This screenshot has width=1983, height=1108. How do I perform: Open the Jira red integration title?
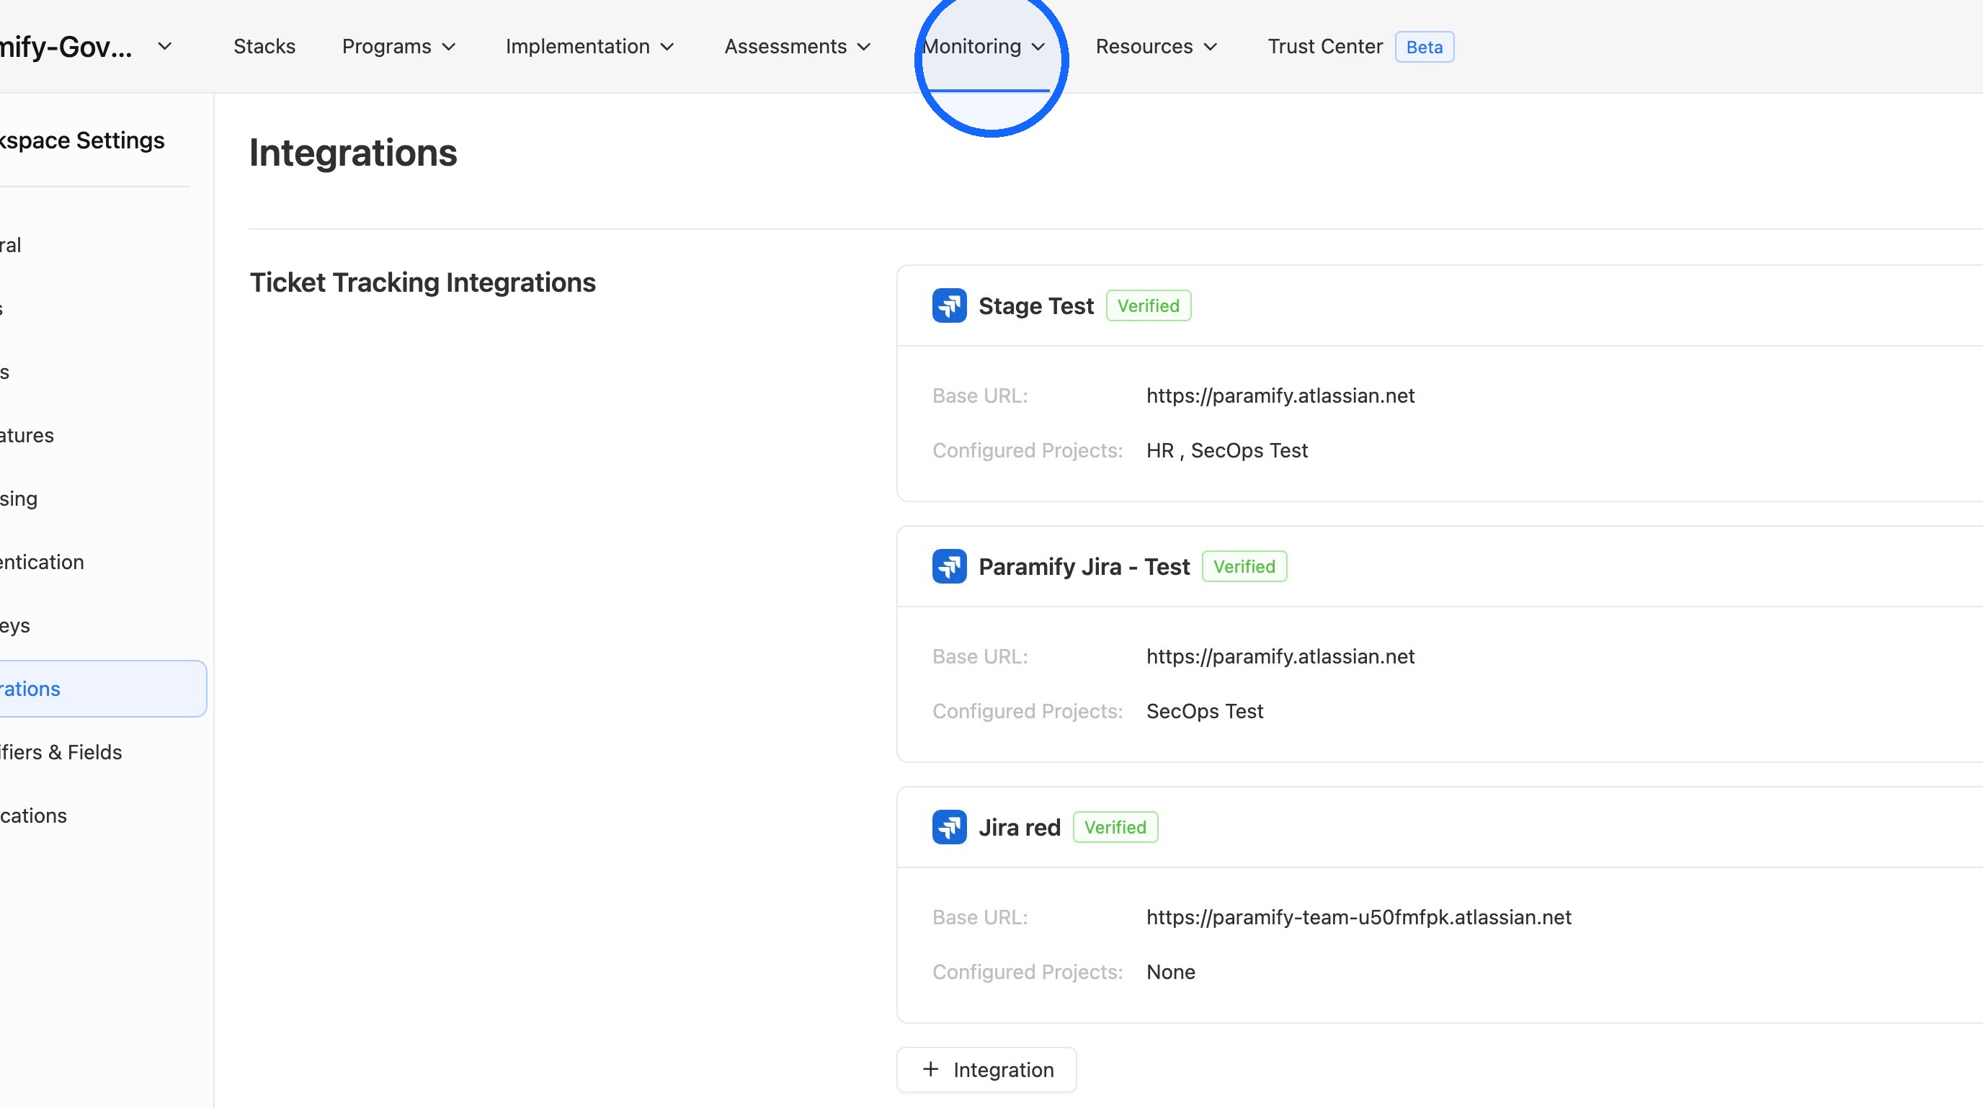tap(1019, 828)
